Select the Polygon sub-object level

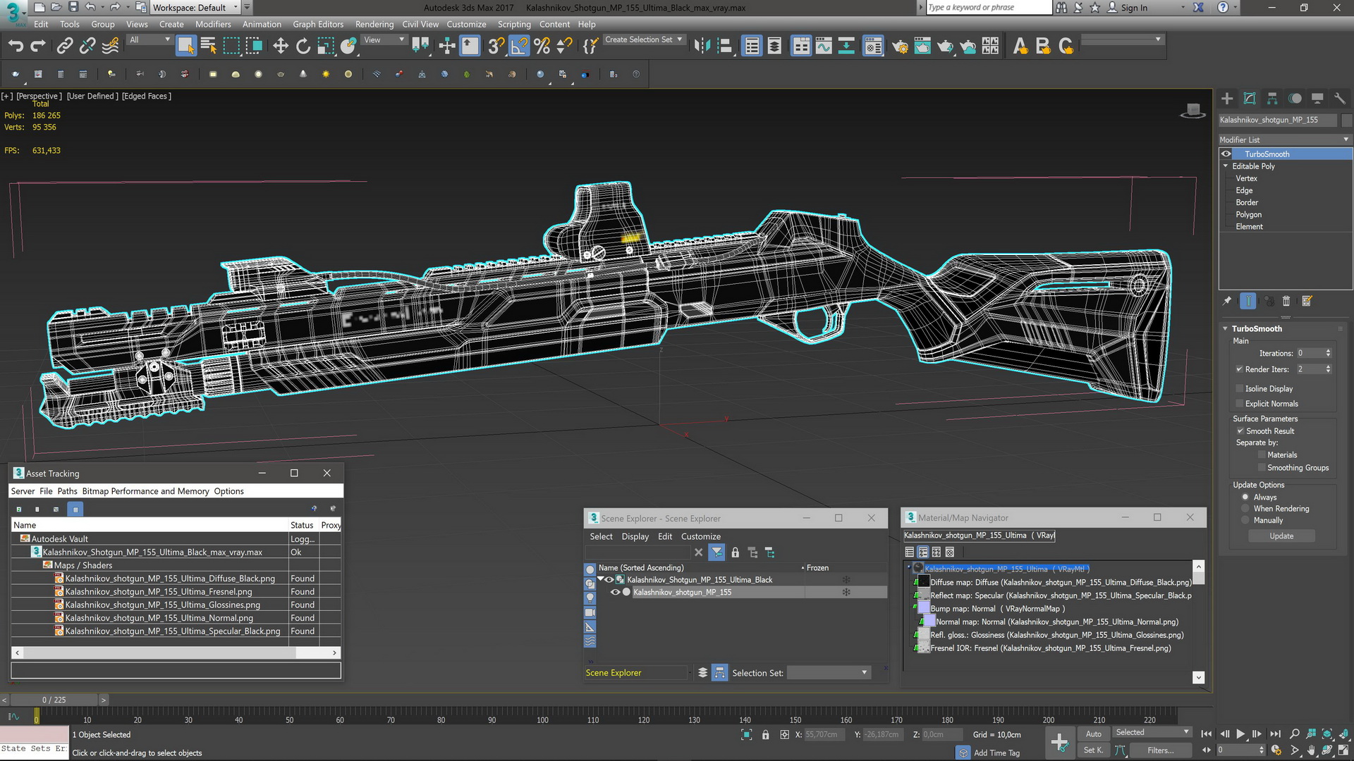[1248, 215]
